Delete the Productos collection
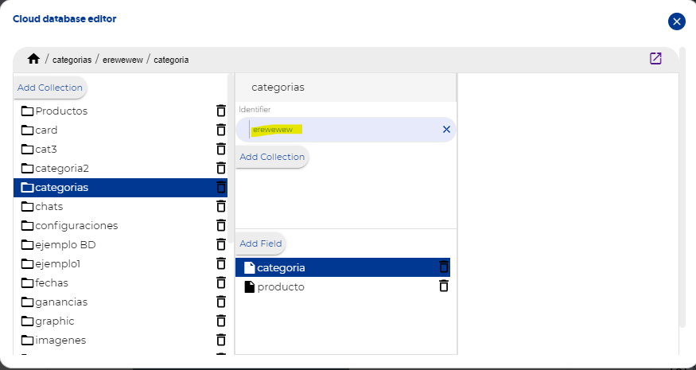 point(220,111)
